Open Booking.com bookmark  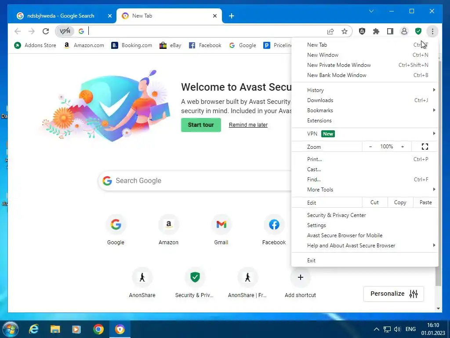(x=132, y=45)
